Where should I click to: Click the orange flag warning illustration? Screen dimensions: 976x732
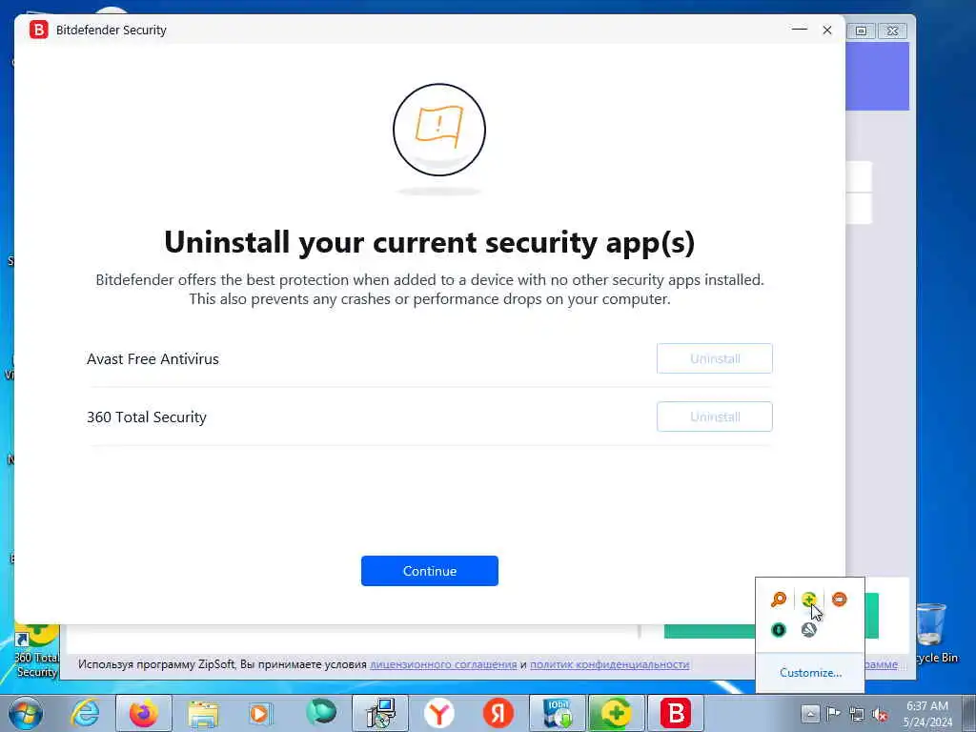pyautogui.click(x=438, y=130)
